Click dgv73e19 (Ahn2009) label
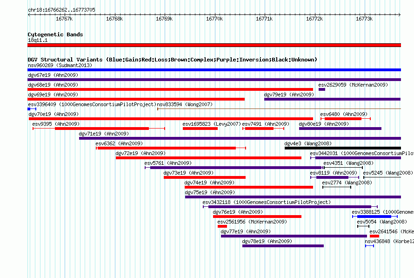This screenshot has height=278, width=414. pos(188,173)
